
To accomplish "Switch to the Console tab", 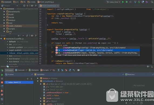I will coord(21,70).
